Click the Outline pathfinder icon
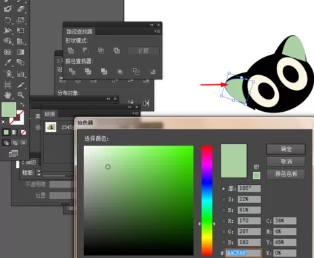The width and height of the screenshot is (314, 258). click(x=136, y=72)
